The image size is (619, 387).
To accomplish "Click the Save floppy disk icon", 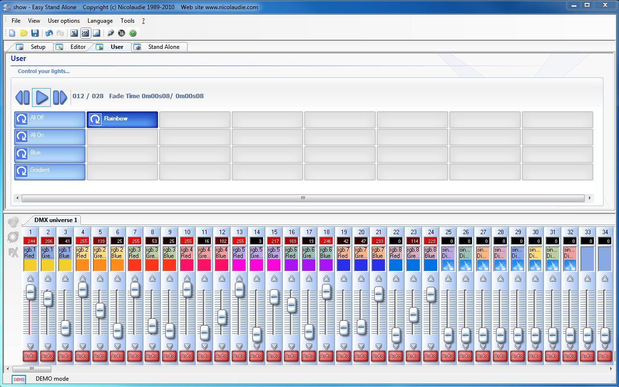I will [35, 33].
